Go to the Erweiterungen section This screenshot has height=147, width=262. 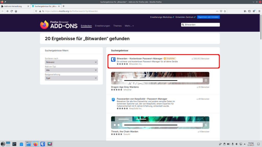pos(102,26)
